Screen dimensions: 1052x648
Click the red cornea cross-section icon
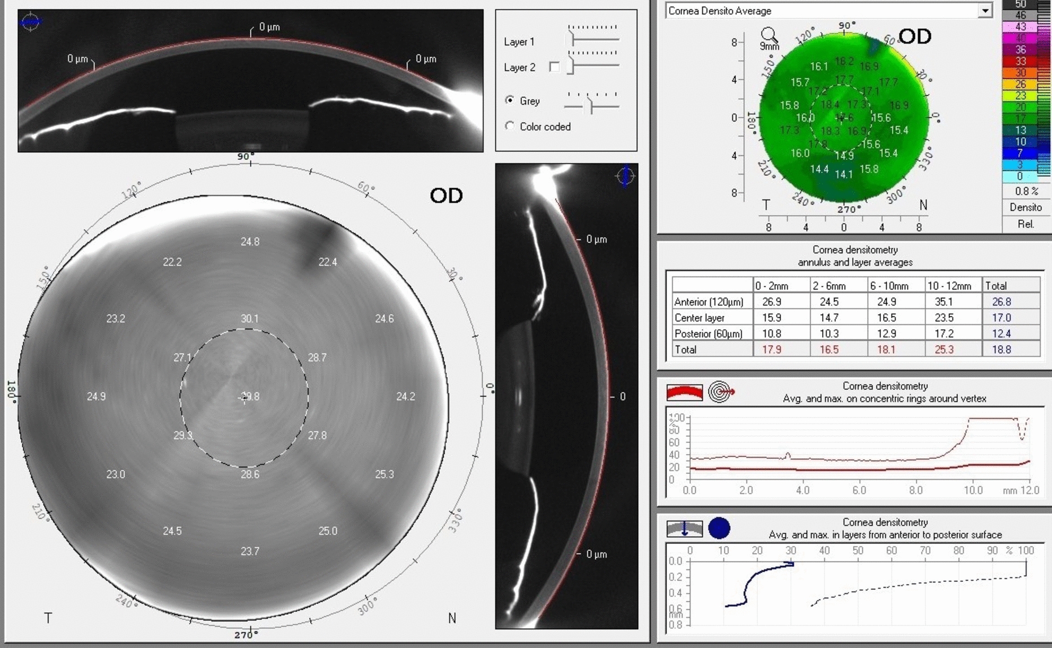tap(684, 392)
